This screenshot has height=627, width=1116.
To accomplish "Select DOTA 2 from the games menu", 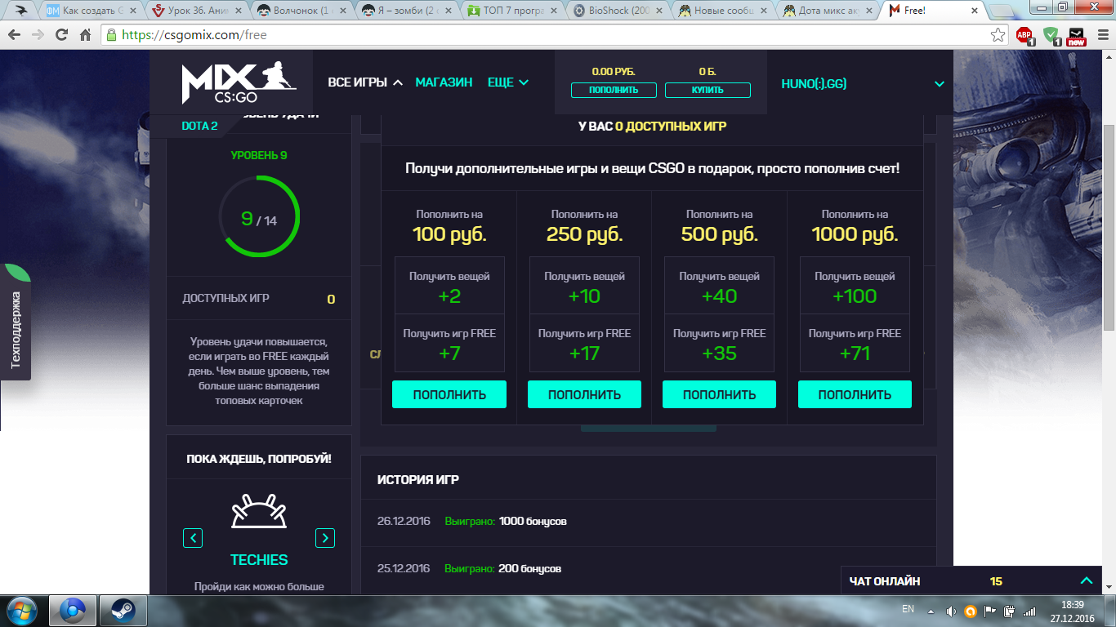I will click(199, 126).
